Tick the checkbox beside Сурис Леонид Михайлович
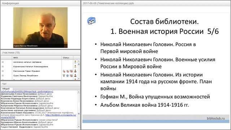Viewport: 231px width, 130px height. click(3, 75)
